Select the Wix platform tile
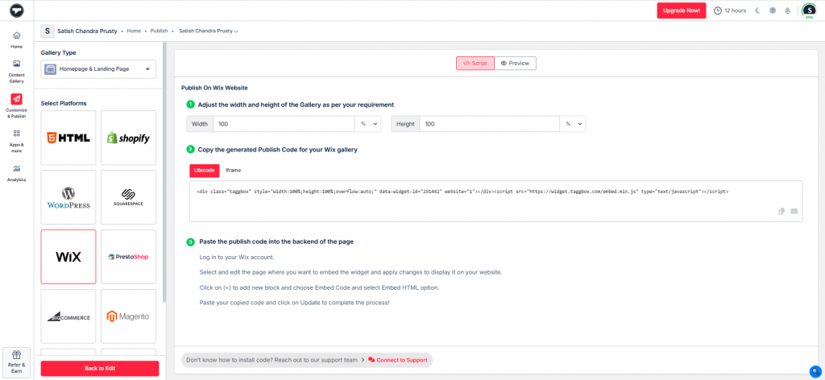The image size is (825, 380). [x=68, y=257]
